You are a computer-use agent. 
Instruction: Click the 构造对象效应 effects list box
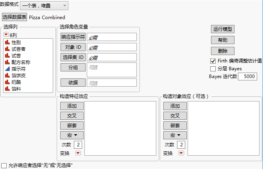[x=224, y=128]
